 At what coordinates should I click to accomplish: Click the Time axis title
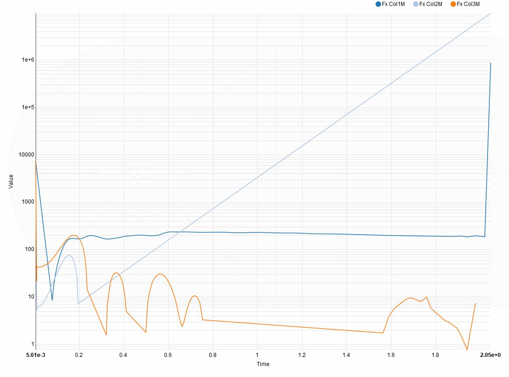[x=263, y=364]
